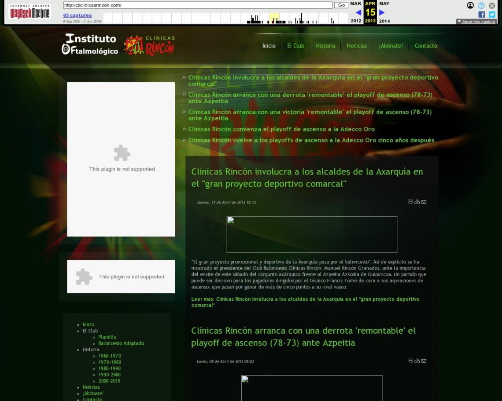Open top-list headline about alcaldes de la Axarquía
This screenshot has width=502, height=401.
(x=313, y=80)
